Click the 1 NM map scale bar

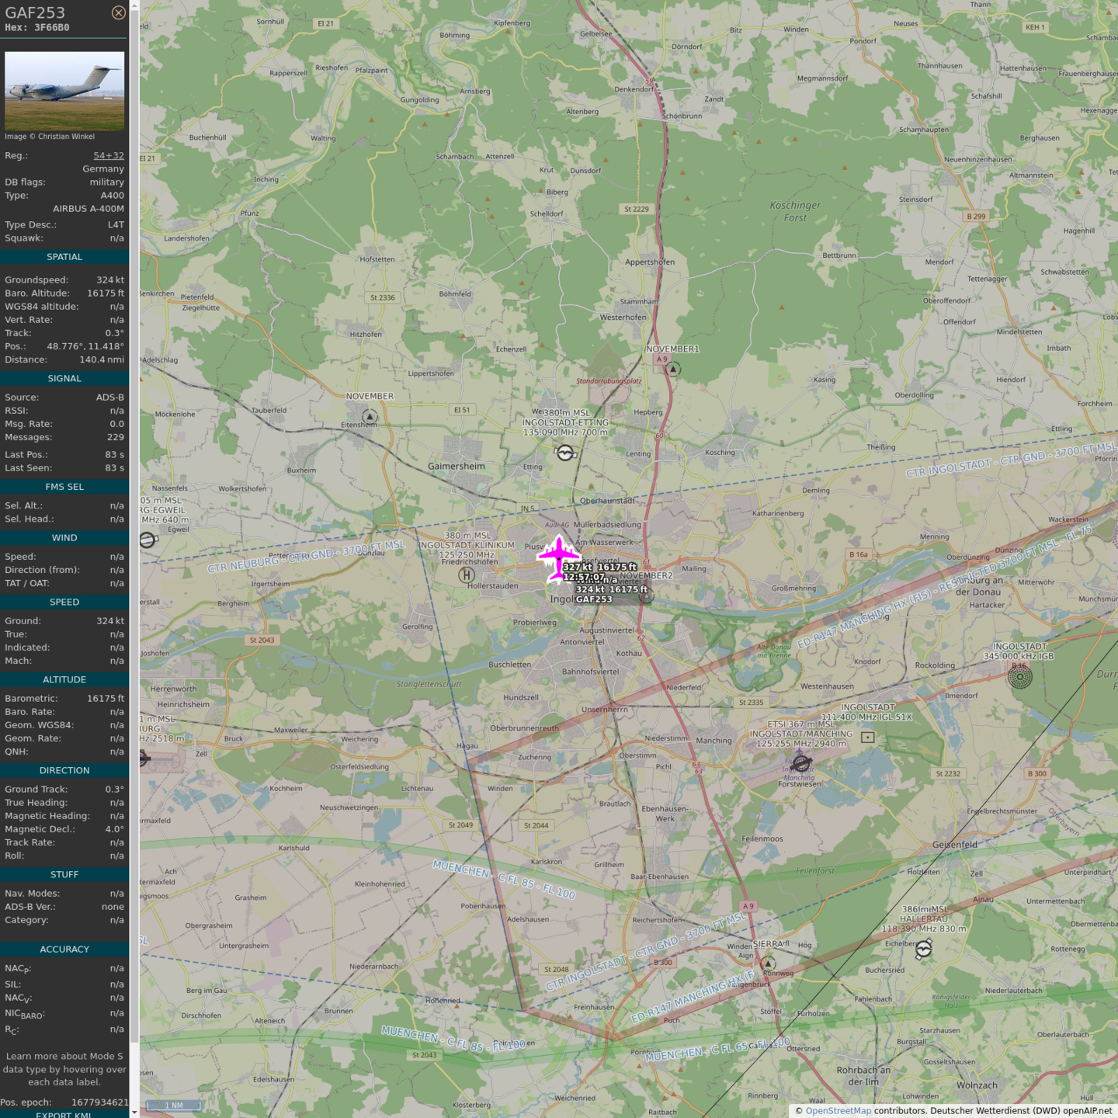tap(174, 1105)
